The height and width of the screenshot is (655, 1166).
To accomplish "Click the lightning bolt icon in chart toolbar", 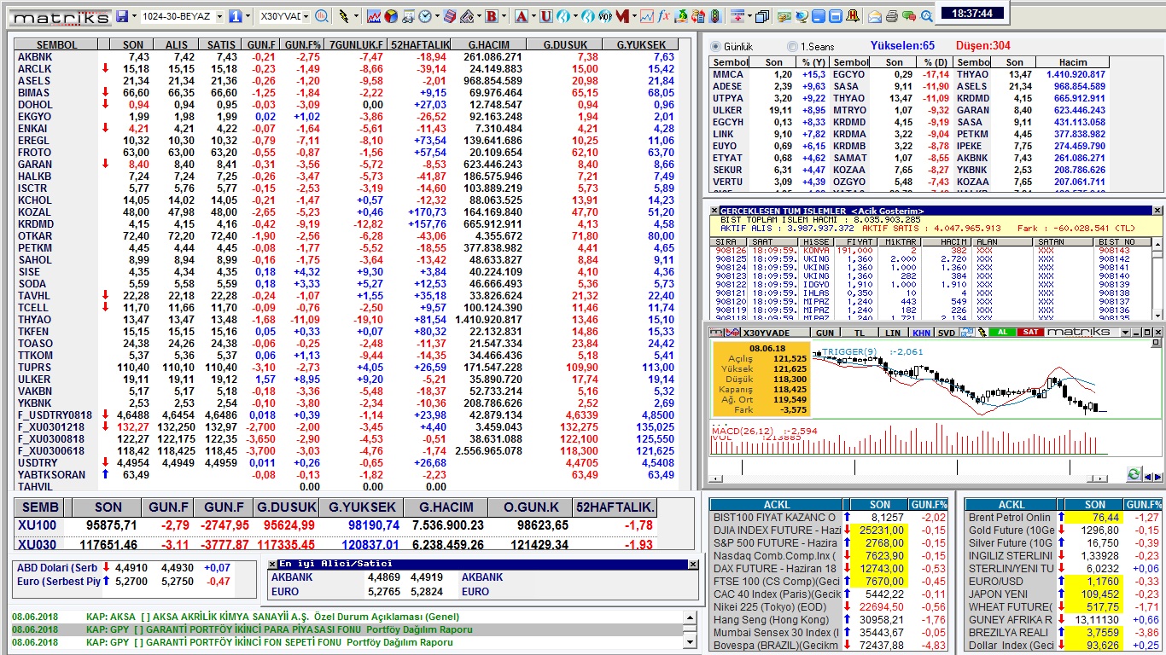I will coord(981,332).
